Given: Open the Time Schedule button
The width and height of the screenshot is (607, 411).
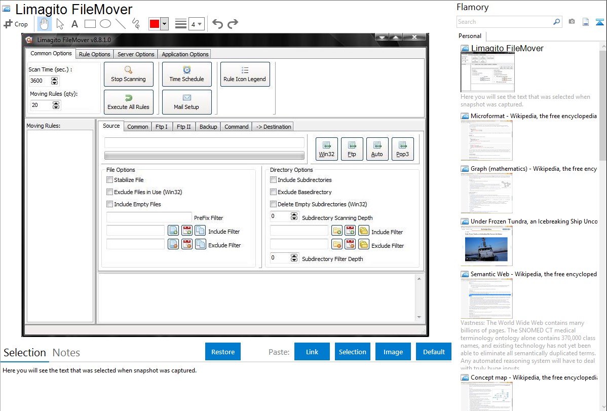Looking at the screenshot, I should (x=186, y=74).
